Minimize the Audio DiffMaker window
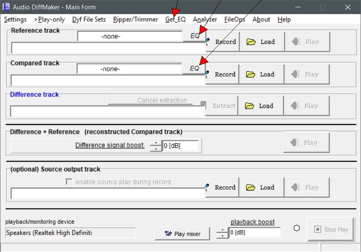The image size is (361, 252). coord(298,7)
